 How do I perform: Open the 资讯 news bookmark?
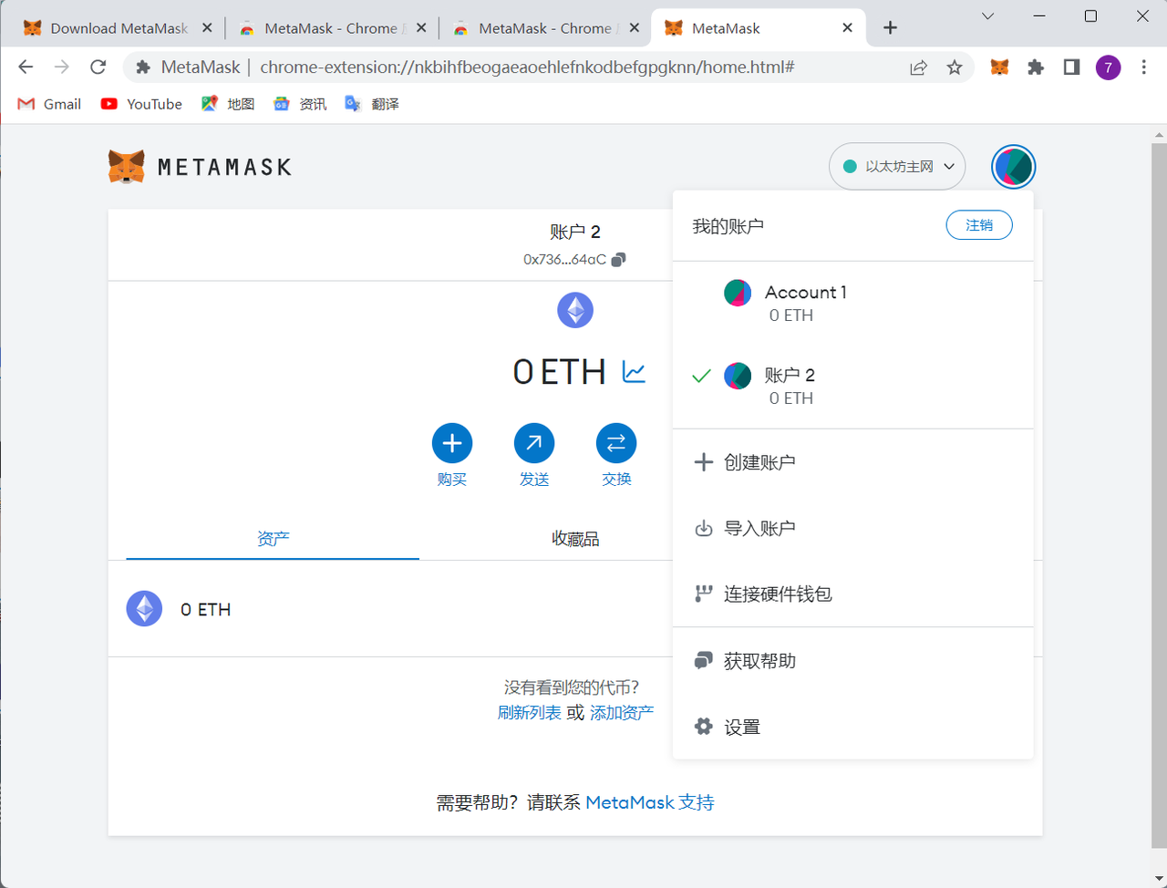click(x=300, y=104)
